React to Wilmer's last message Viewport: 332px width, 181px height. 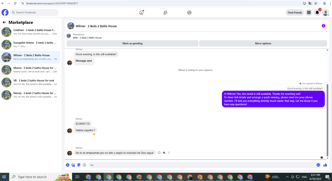click(159, 153)
